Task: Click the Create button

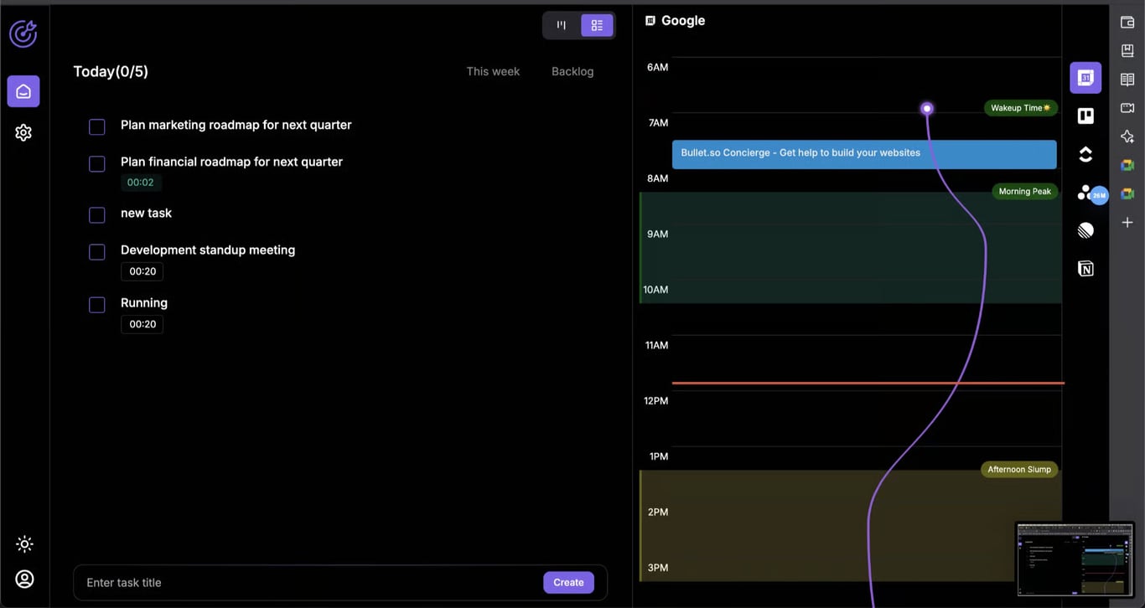Action: click(568, 582)
